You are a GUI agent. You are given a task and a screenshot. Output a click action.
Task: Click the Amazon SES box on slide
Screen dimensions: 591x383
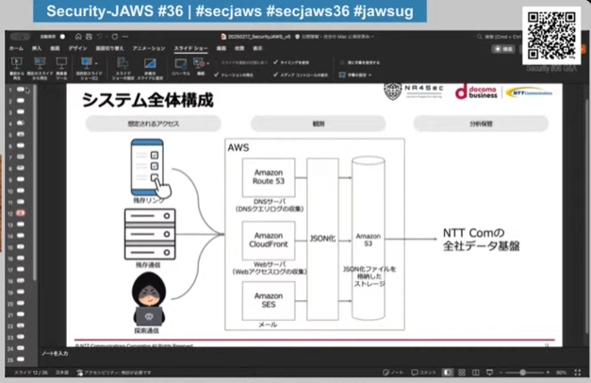pyautogui.click(x=269, y=300)
